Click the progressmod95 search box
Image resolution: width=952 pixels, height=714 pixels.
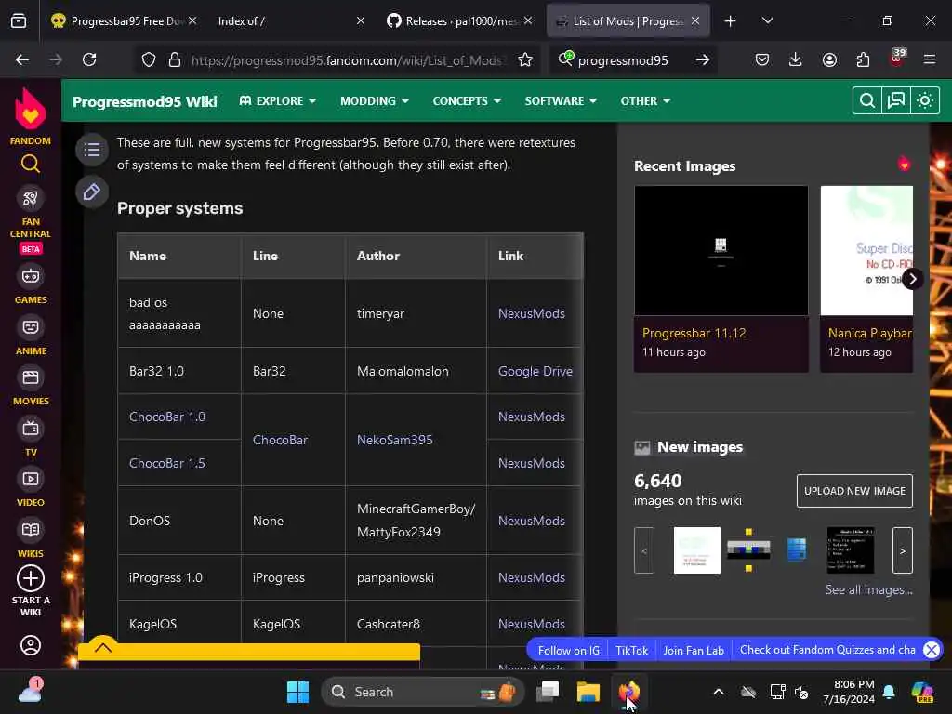623,60
